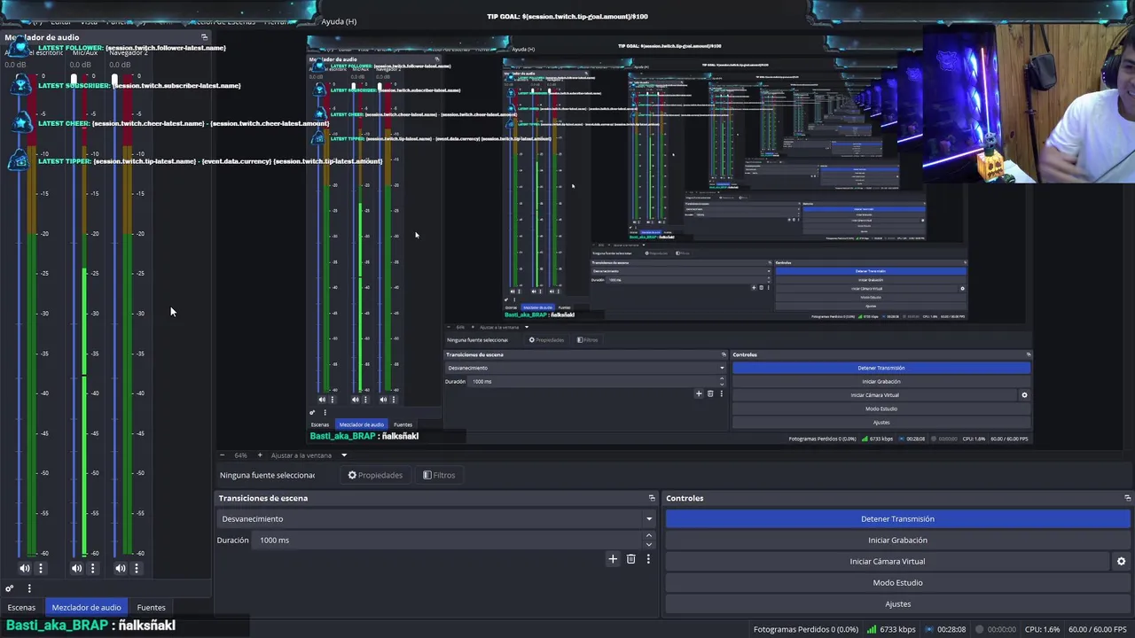Decrease transition duration with down arrow
This screenshot has height=638, width=1135.
(x=648, y=544)
